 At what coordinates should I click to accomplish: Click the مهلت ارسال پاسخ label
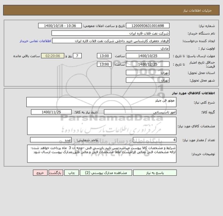201,56
